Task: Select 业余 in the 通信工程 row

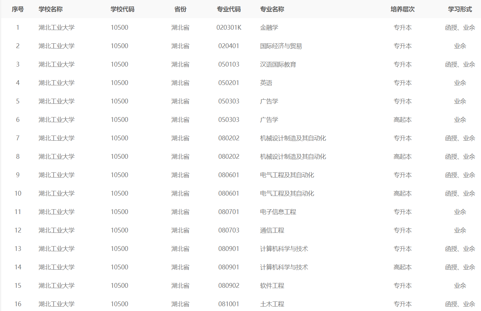Action: point(460,230)
